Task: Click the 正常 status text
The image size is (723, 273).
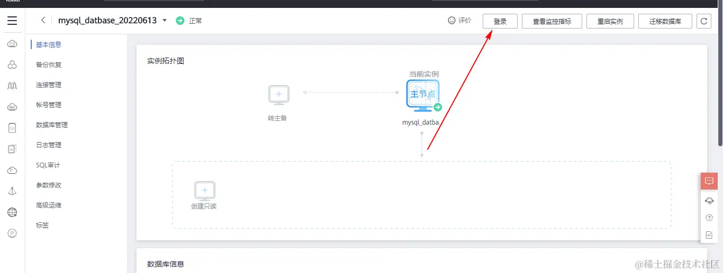Action: (x=195, y=21)
